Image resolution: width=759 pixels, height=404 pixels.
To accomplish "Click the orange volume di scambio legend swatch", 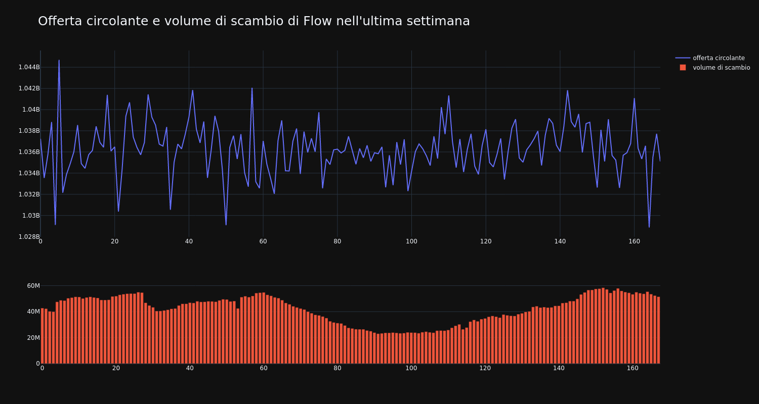I will (x=683, y=68).
